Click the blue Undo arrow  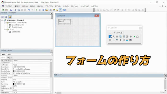pyautogui.click(x=29, y=10)
